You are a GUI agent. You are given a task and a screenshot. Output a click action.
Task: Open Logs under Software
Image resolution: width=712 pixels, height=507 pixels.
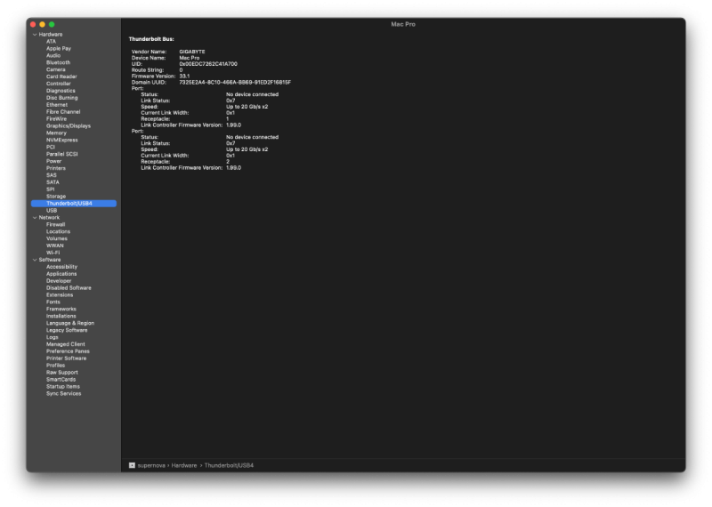pos(53,337)
